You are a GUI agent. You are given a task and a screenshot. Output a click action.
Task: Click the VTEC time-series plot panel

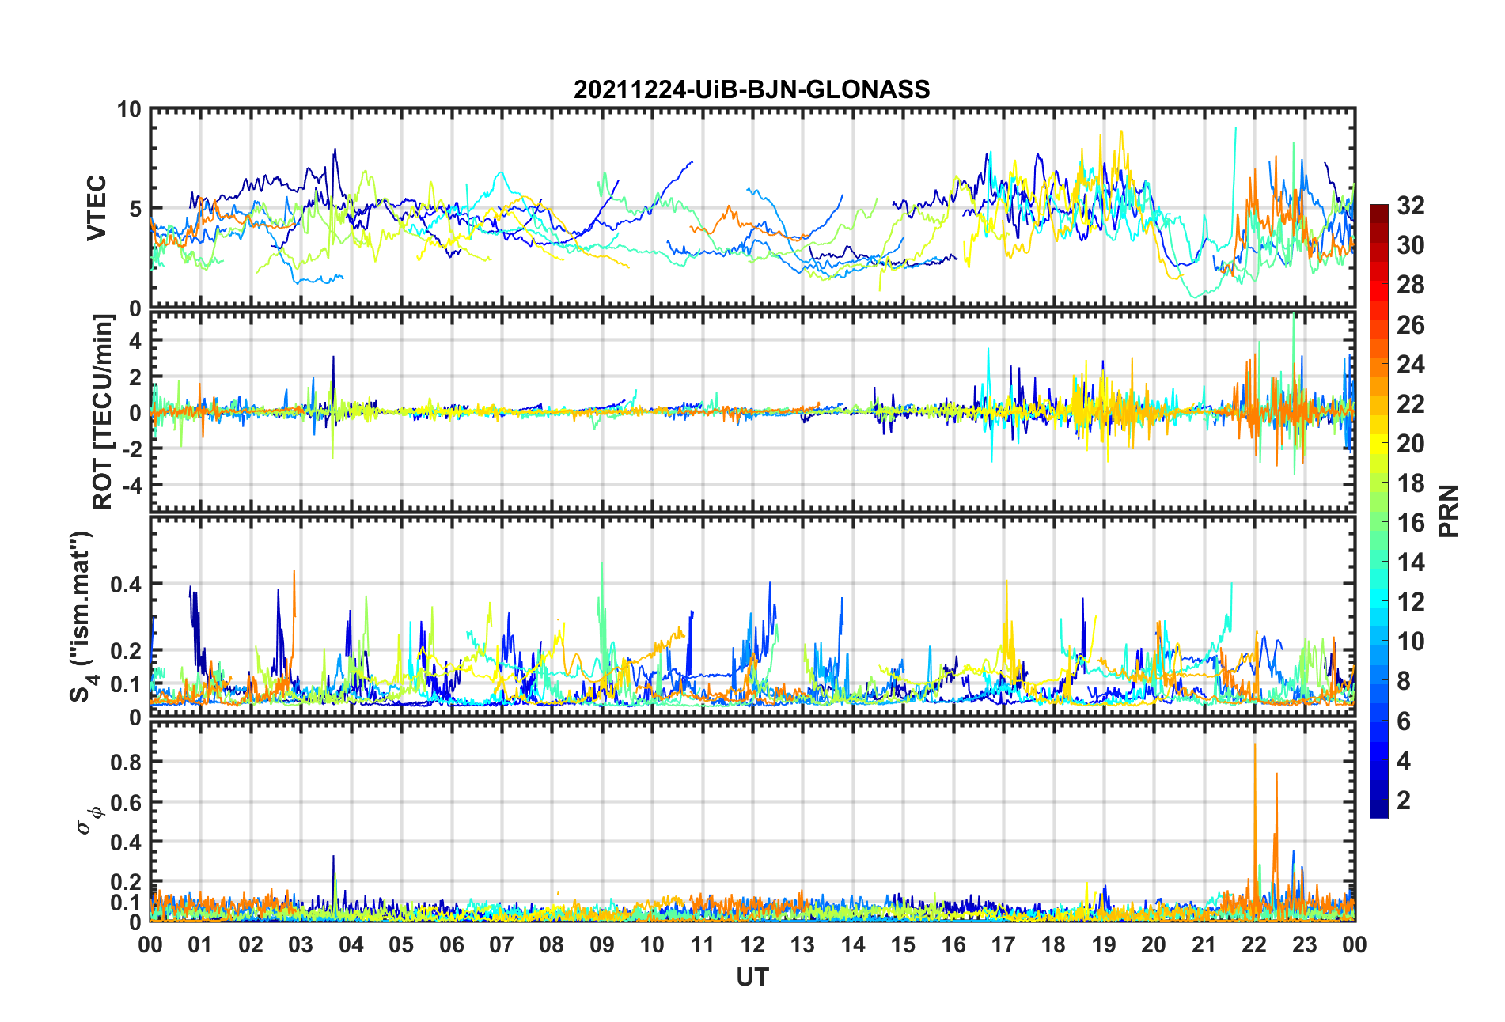click(752, 208)
